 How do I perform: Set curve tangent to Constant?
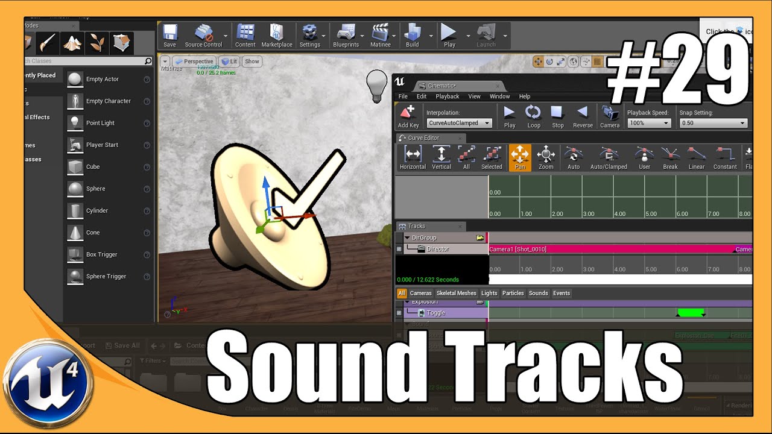tap(725, 158)
